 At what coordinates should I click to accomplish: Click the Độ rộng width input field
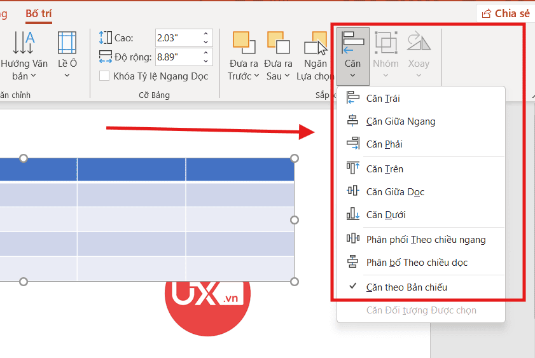point(178,57)
